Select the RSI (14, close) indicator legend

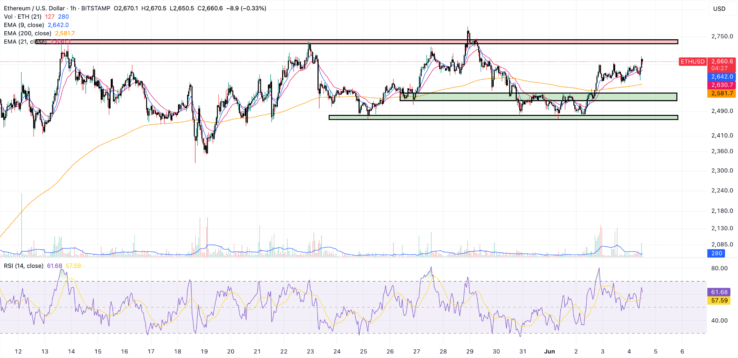[24, 266]
